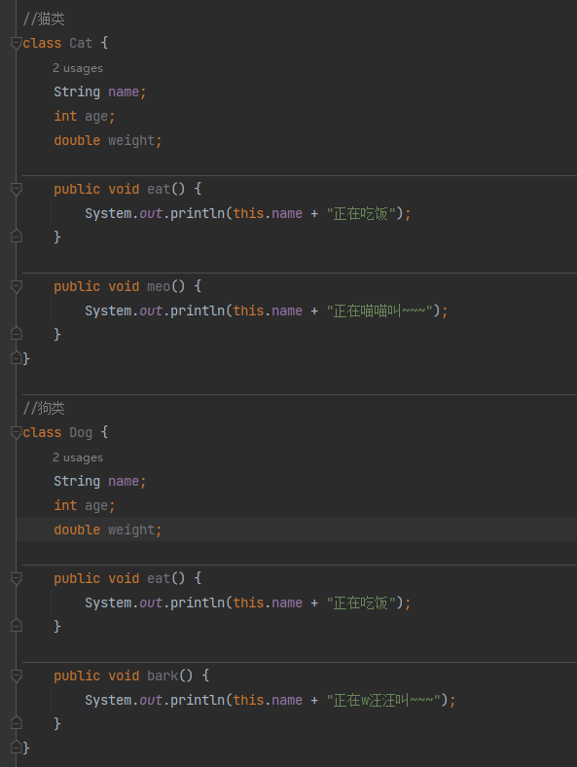Click italic 'out' in bark() method
Image resolution: width=577 pixels, height=767 pixels.
coord(151,701)
